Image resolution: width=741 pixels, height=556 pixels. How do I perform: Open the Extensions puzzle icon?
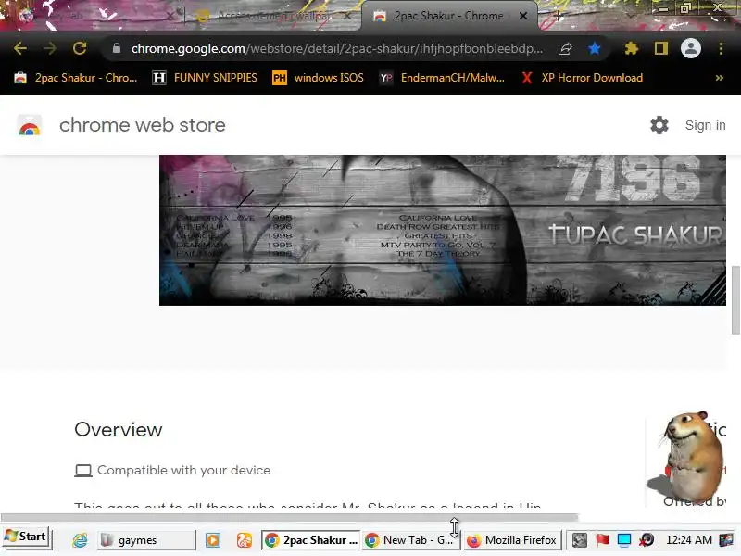point(632,48)
